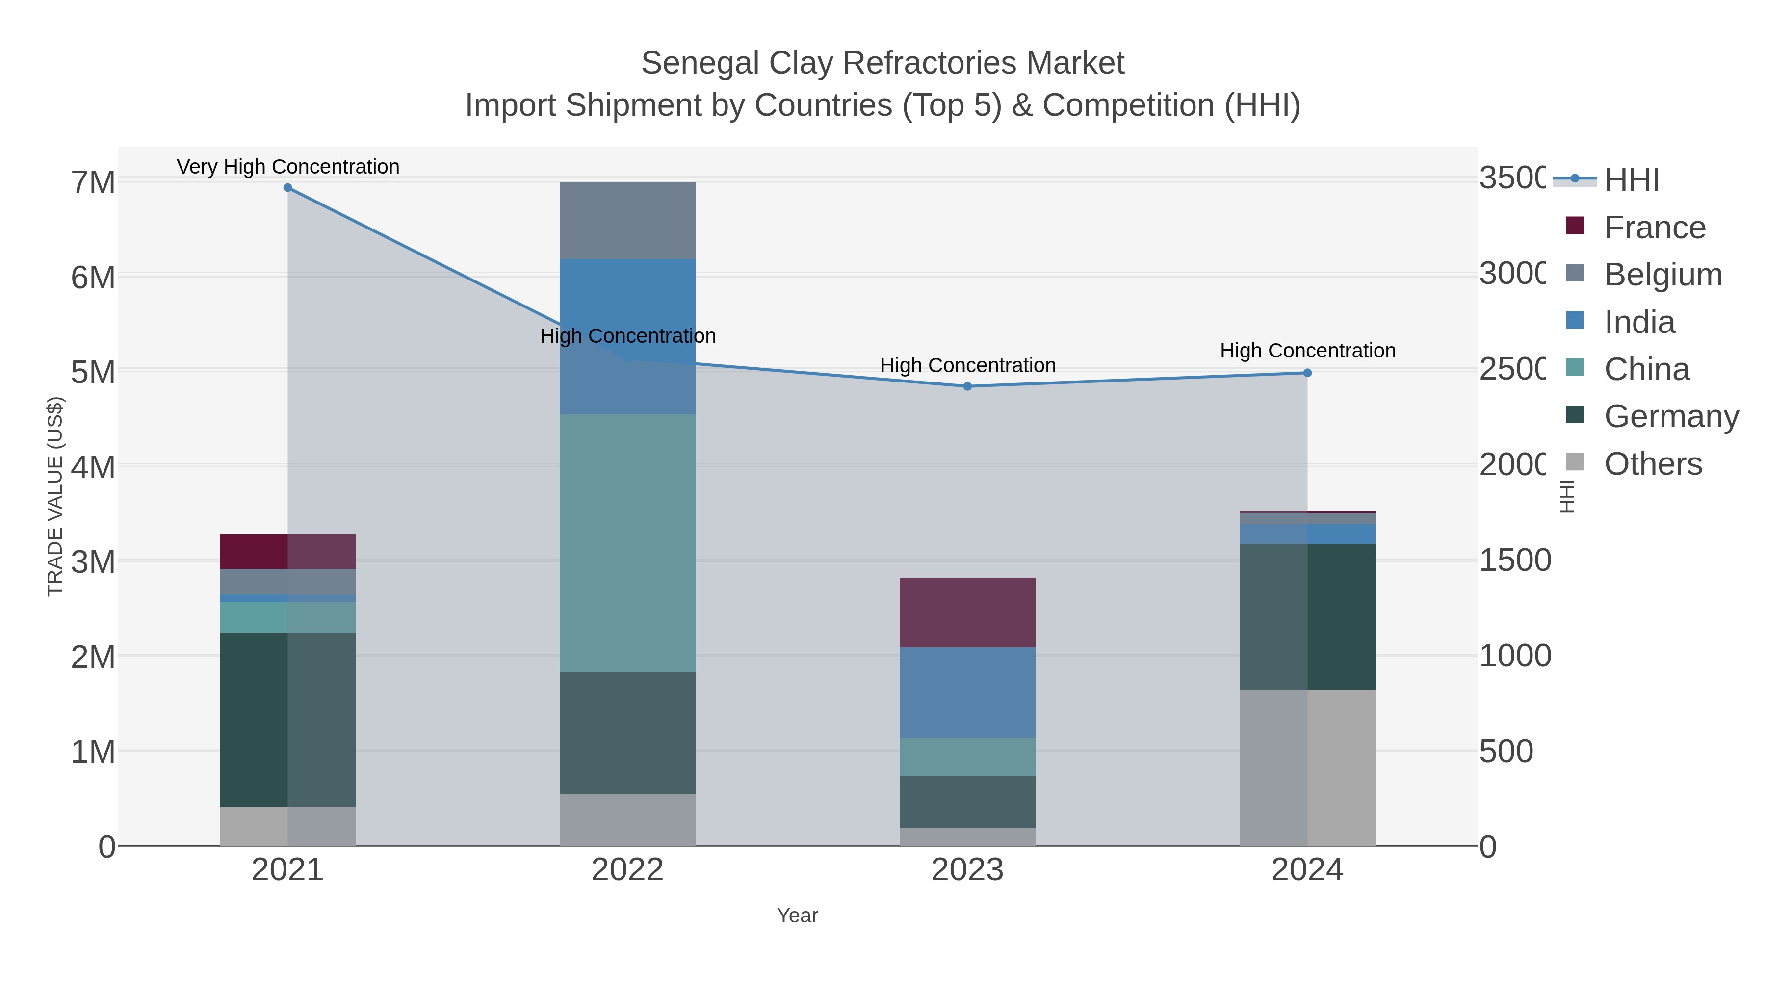Click the 2023 France bar segment
Viewport: 1766px width, 993px height.
(967, 612)
